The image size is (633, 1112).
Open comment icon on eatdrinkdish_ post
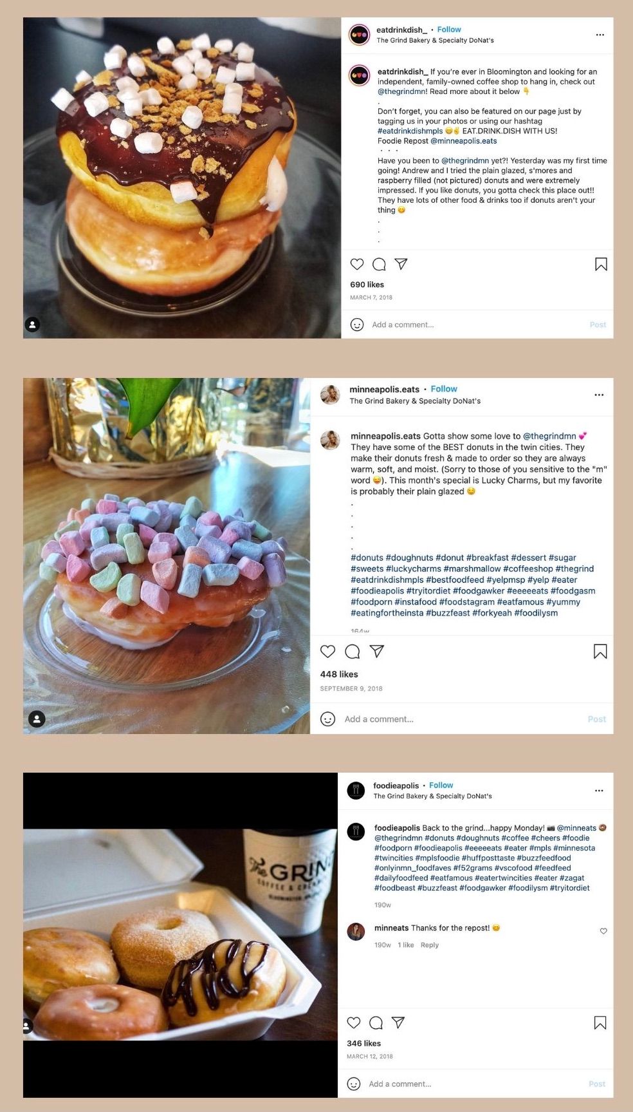pos(380,264)
